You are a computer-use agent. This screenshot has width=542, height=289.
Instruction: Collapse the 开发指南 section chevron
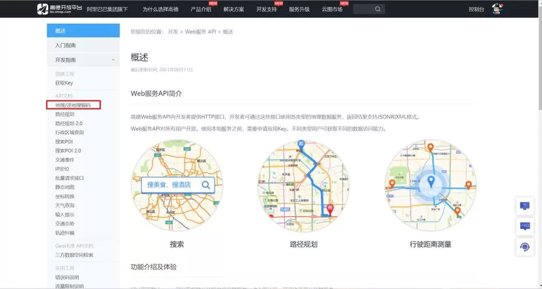coord(113,60)
